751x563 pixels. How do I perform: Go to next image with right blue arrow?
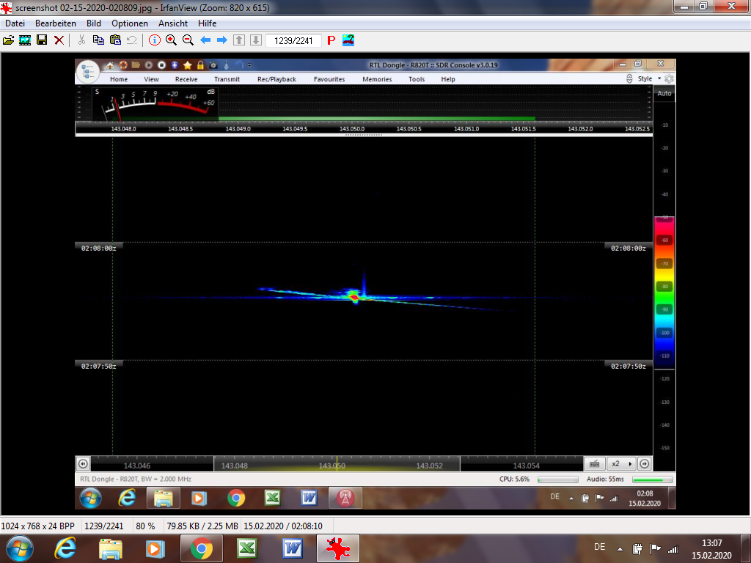coord(221,40)
